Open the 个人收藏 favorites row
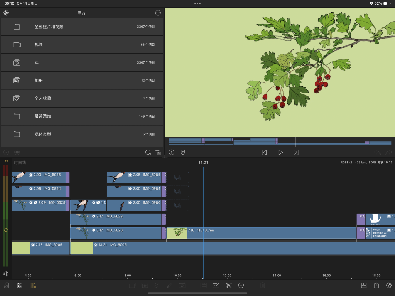395x296 pixels. tap(82, 98)
